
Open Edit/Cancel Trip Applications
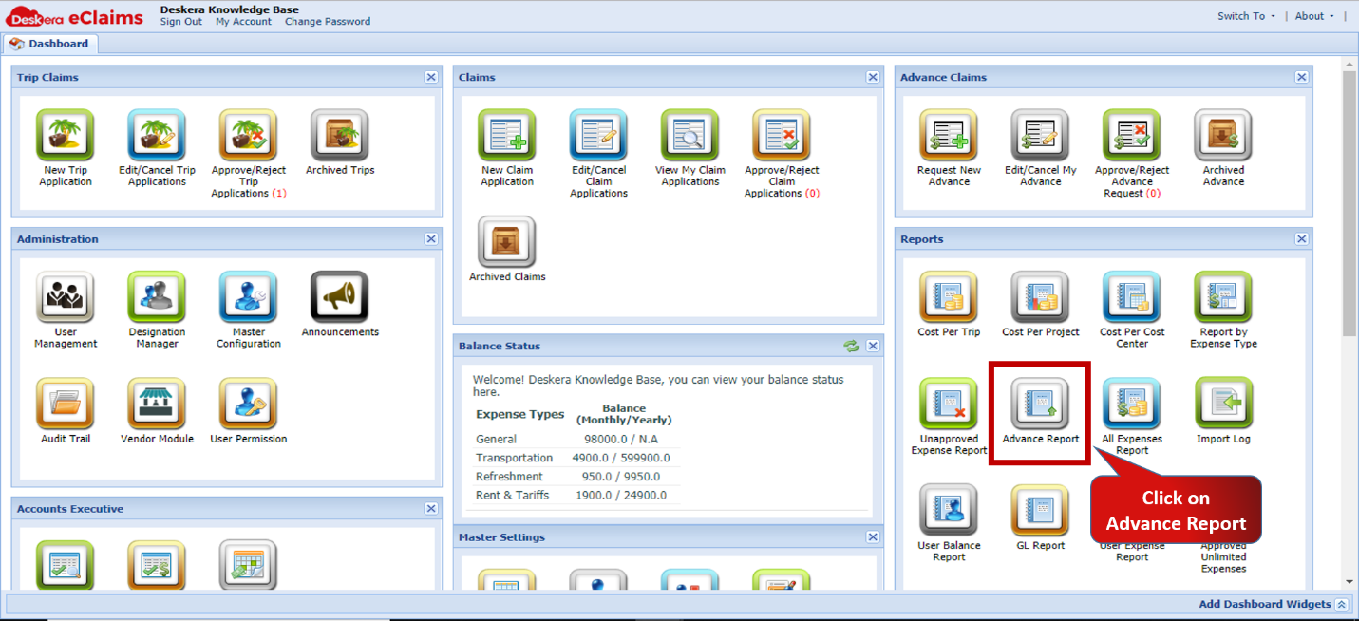point(157,136)
